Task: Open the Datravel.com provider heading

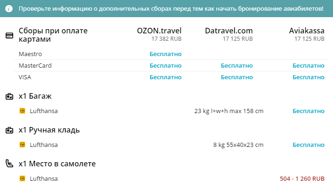Action: [229, 31]
